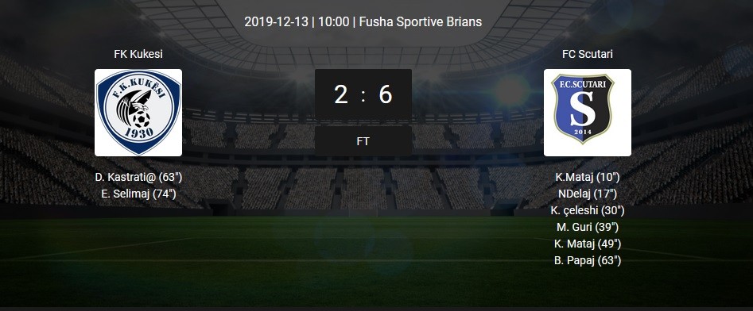Open the FC Scutari team name
This screenshot has width=753, height=311.
[588, 54]
